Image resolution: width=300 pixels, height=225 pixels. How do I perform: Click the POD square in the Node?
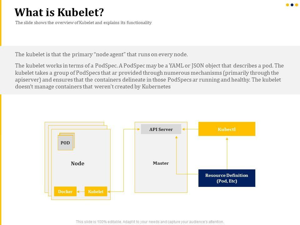tap(65, 143)
